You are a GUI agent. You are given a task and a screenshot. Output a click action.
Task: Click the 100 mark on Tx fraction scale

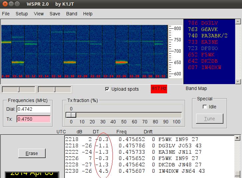pos(176,122)
